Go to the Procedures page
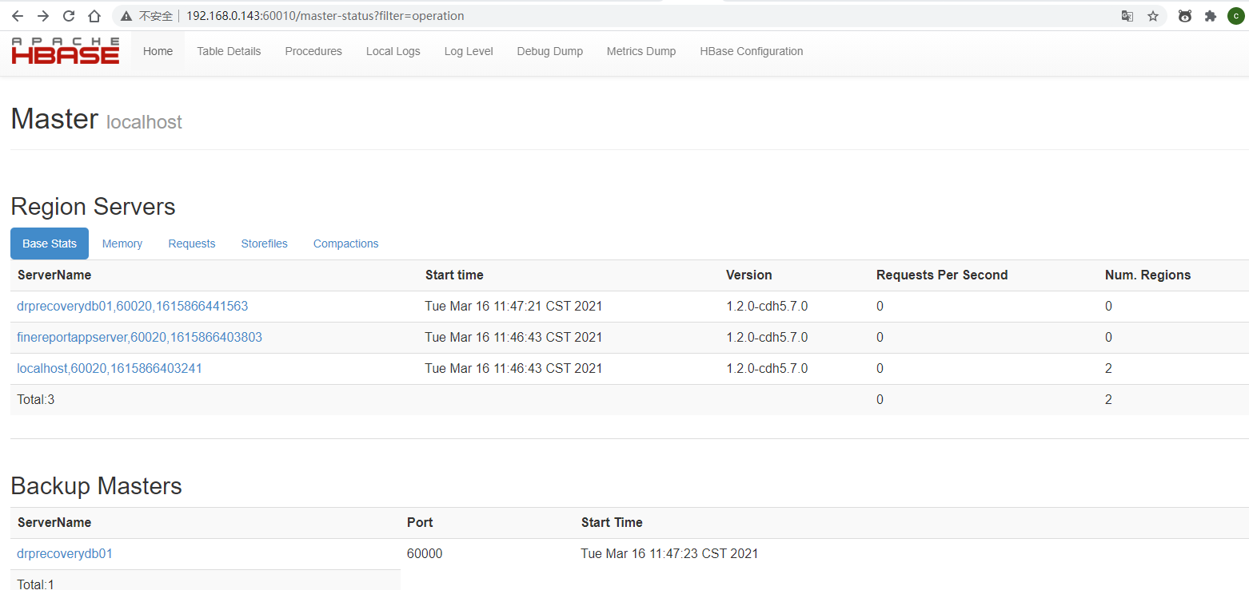Viewport: 1249px width, 590px height. [313, 51]
